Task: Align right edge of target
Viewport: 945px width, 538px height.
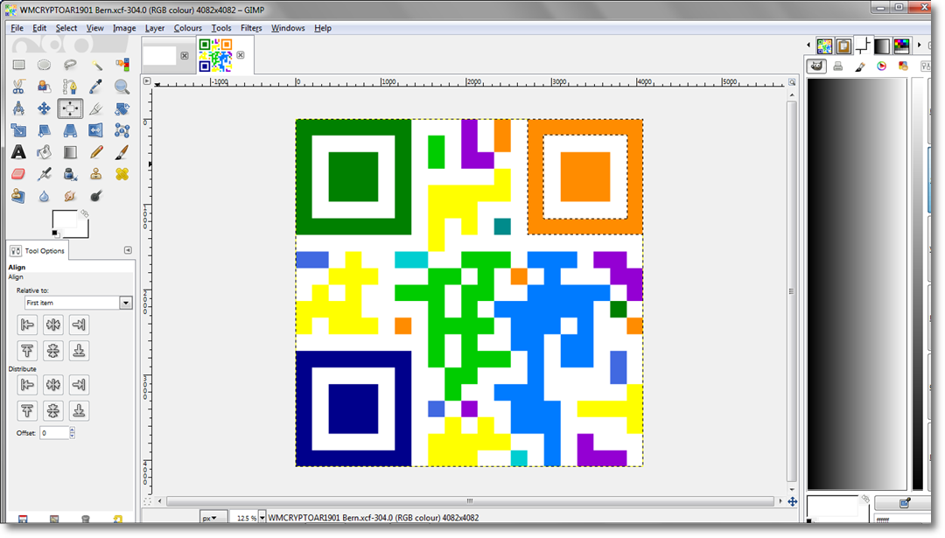Action: (79, 325)
